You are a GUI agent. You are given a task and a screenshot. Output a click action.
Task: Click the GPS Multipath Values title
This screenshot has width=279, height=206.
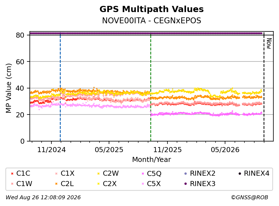[x=152, y=9]
